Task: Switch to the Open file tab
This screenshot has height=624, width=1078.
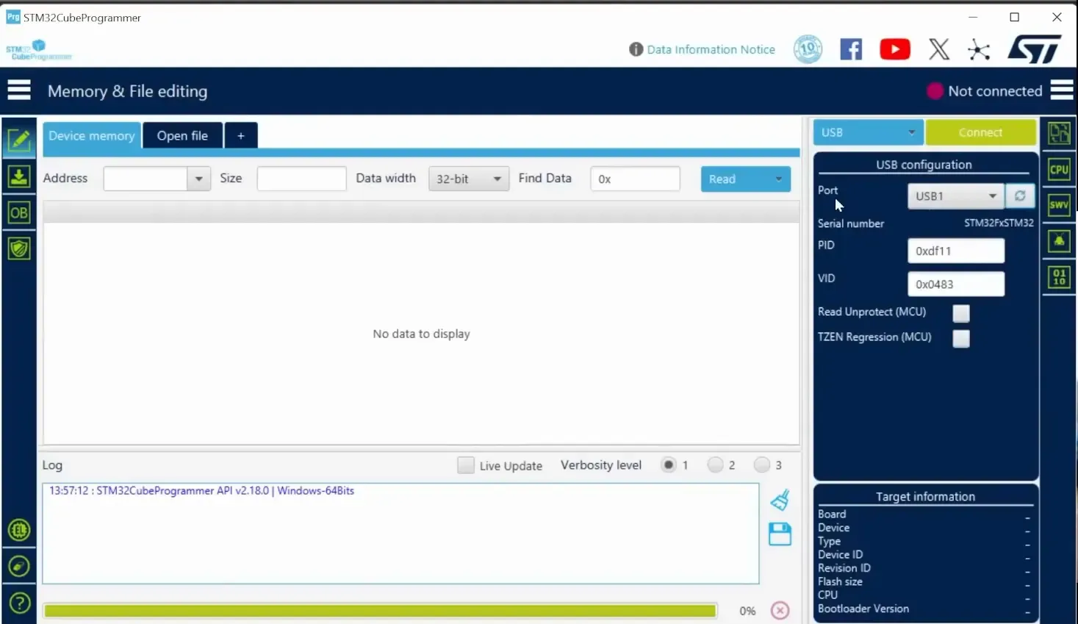Action: click(x=182, y=136)
